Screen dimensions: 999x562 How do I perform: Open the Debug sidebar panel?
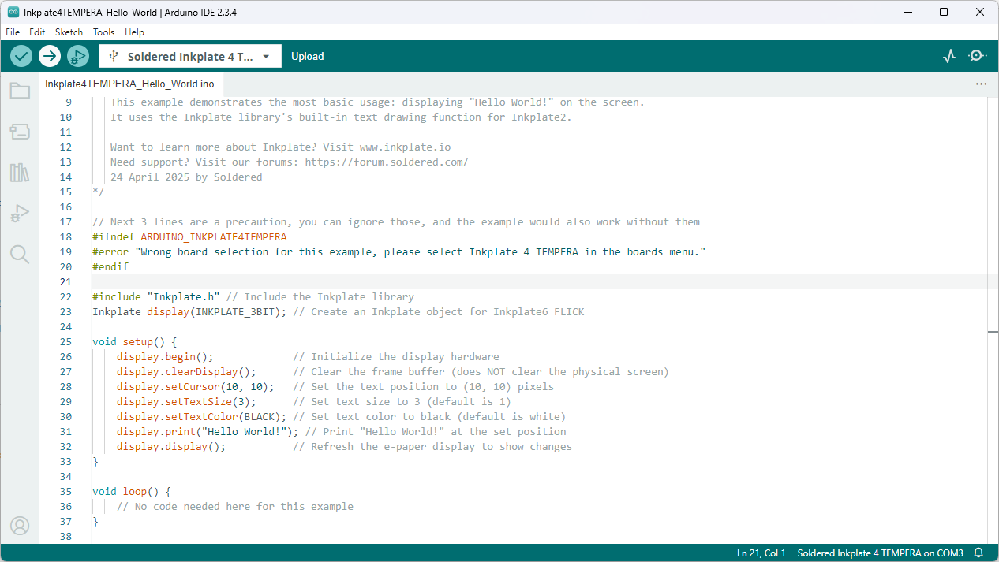(x=20, y=214)
